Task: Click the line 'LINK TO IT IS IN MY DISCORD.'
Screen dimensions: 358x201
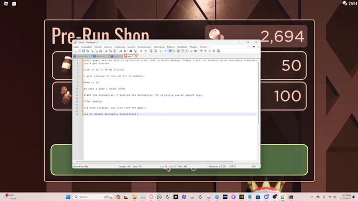Action: pos(105,70)
